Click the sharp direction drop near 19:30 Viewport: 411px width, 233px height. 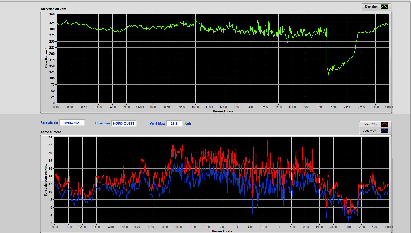coord(327,48)
